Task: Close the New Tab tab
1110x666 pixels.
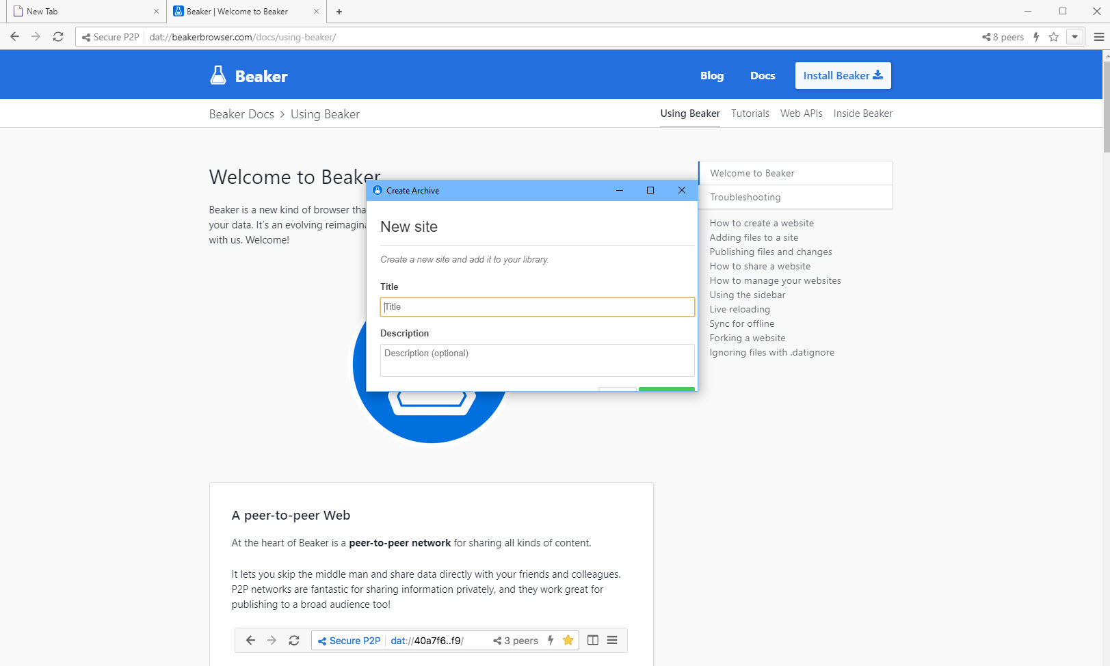Action: coord(156,12)
